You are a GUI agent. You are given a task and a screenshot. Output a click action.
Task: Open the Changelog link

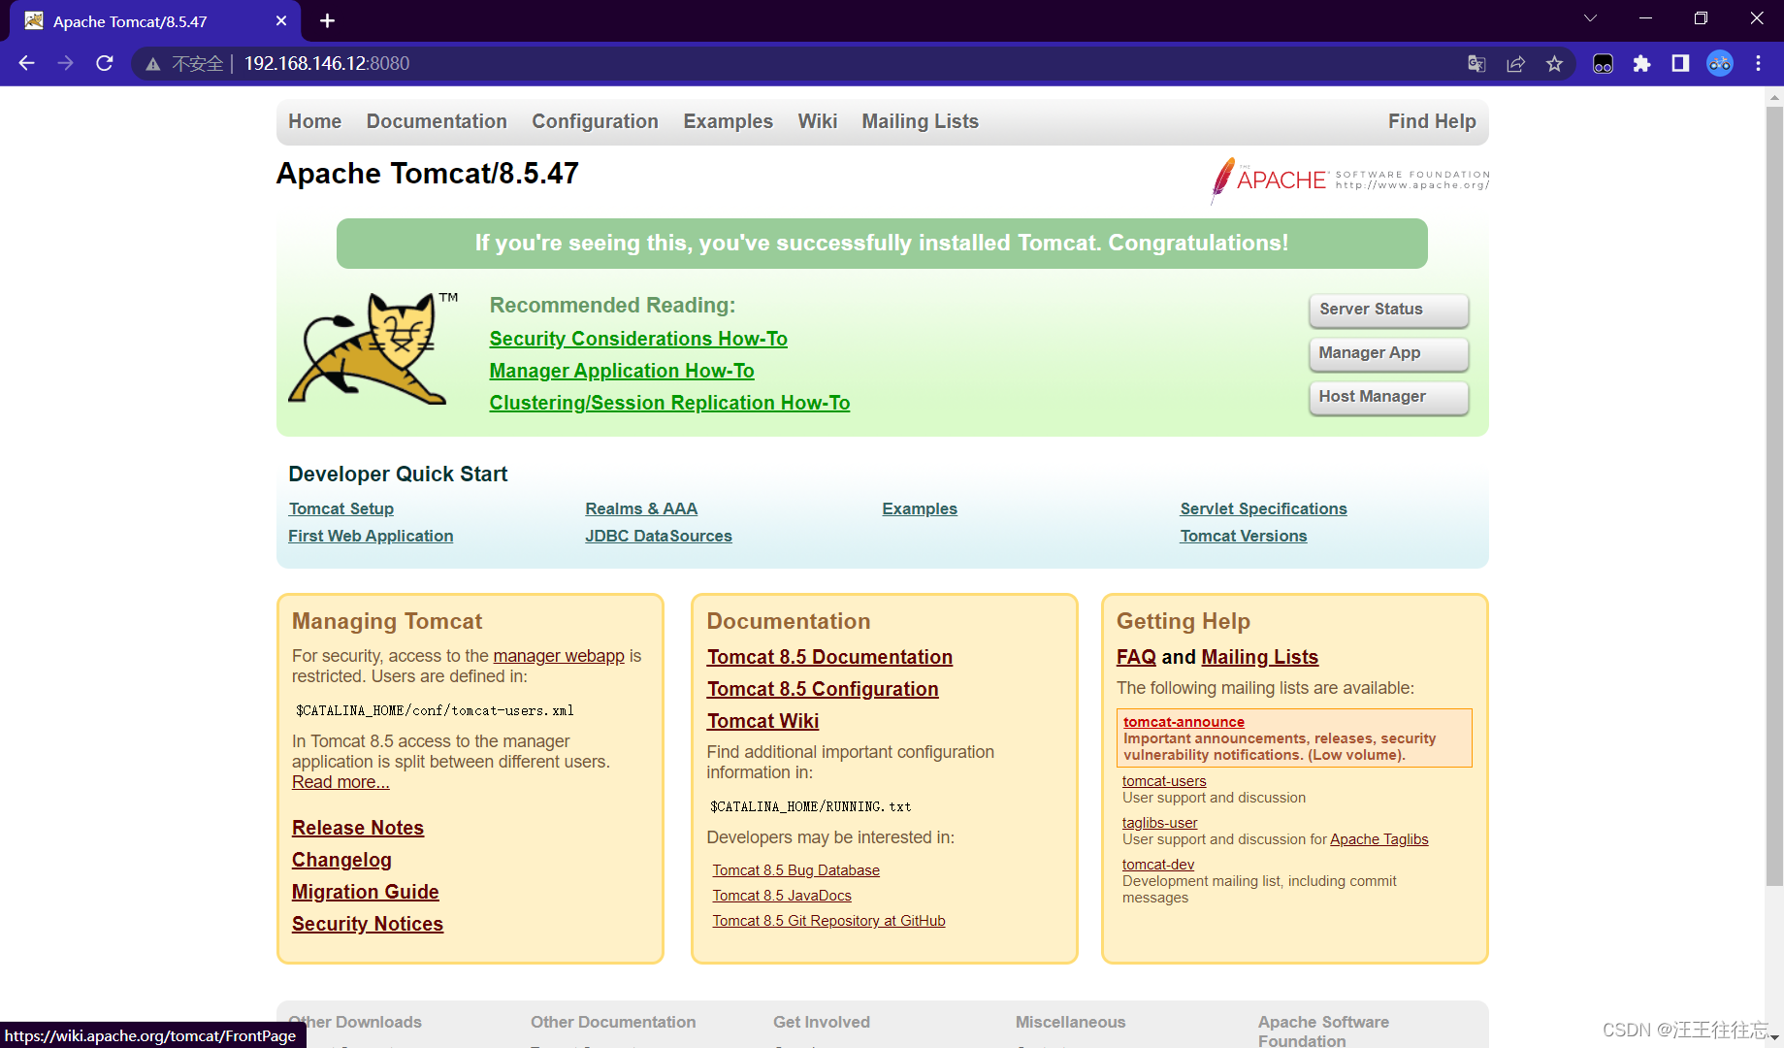pos(341,860)
